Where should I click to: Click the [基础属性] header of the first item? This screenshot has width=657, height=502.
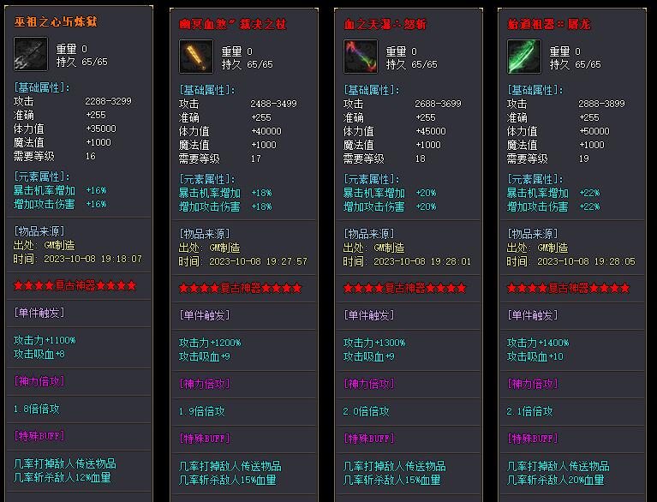click(42, 87)
